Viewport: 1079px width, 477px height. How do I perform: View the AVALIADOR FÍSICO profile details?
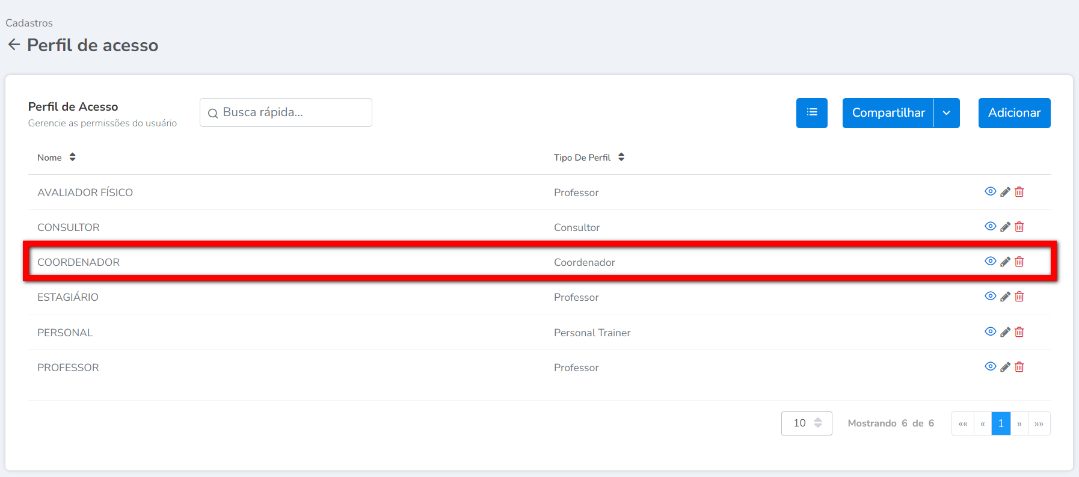pos(990,191)
